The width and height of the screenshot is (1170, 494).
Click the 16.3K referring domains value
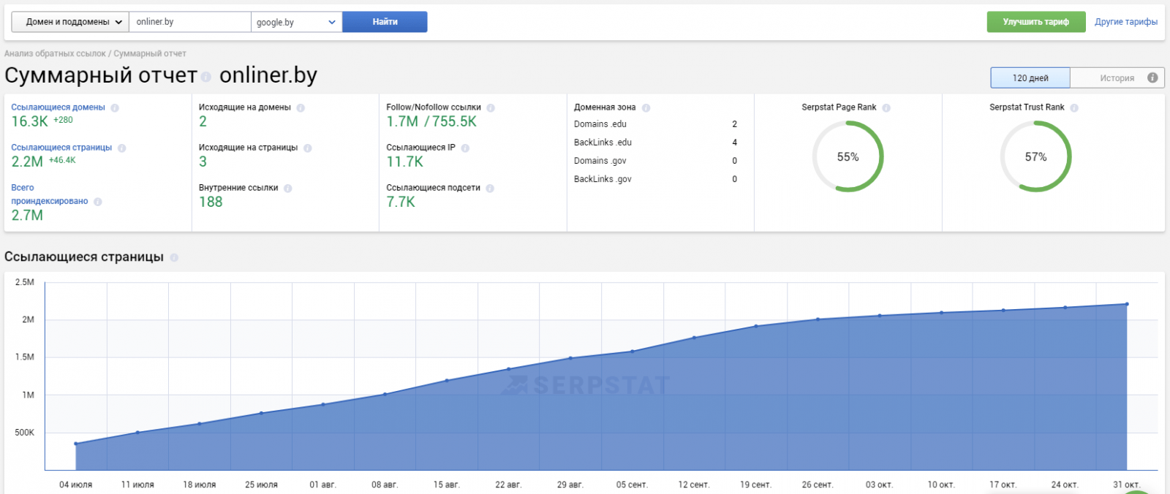pyautogui.click(x=30, y=122)
